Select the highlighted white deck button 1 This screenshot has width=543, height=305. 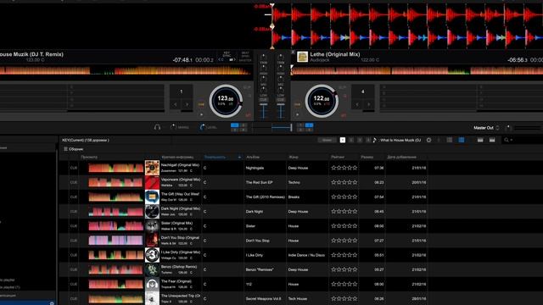click(343, 140)
